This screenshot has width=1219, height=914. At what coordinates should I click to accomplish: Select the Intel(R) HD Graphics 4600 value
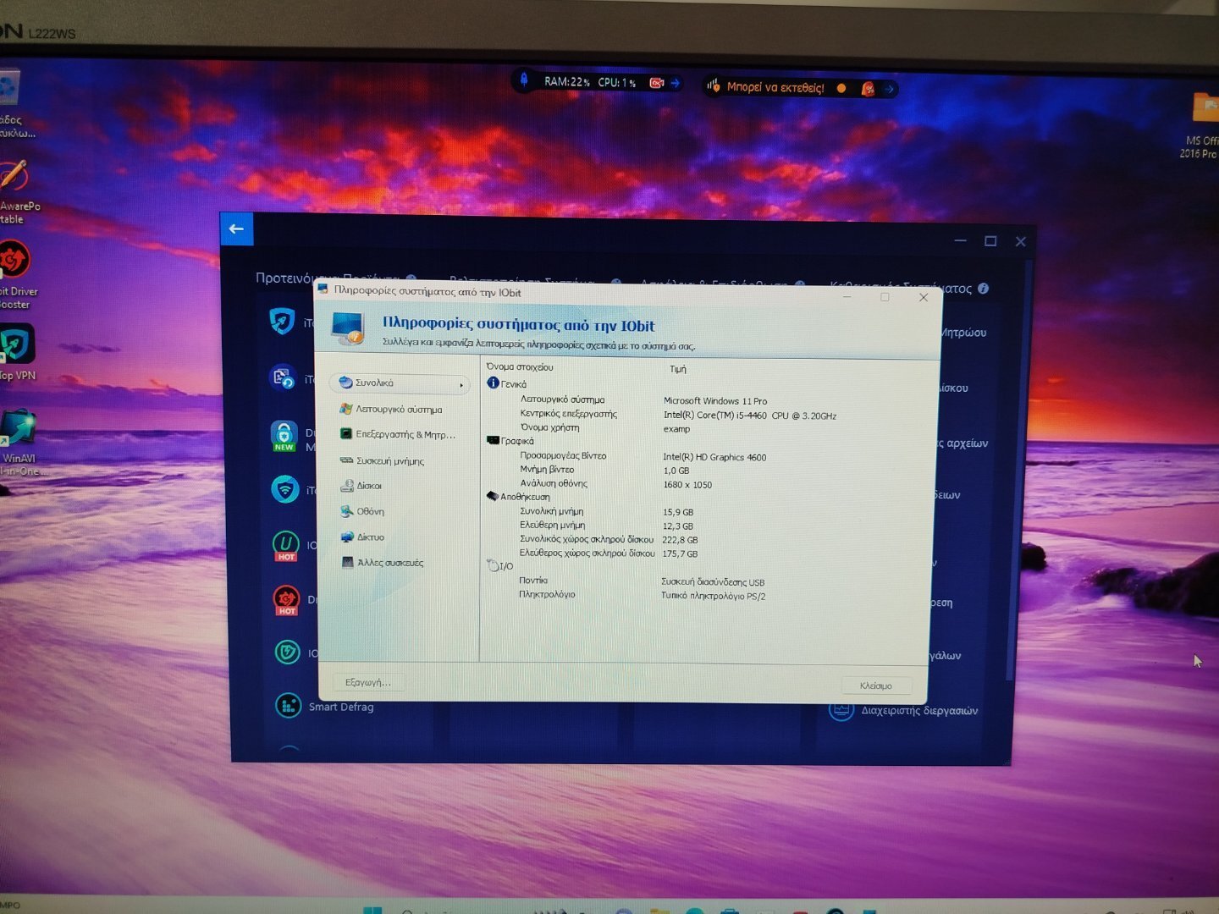point(714,457)
